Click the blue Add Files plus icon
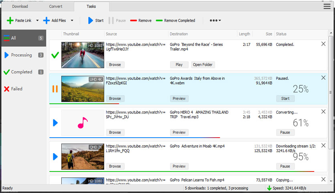Viewport: 335px width, 193px height. tap(46, 20)
